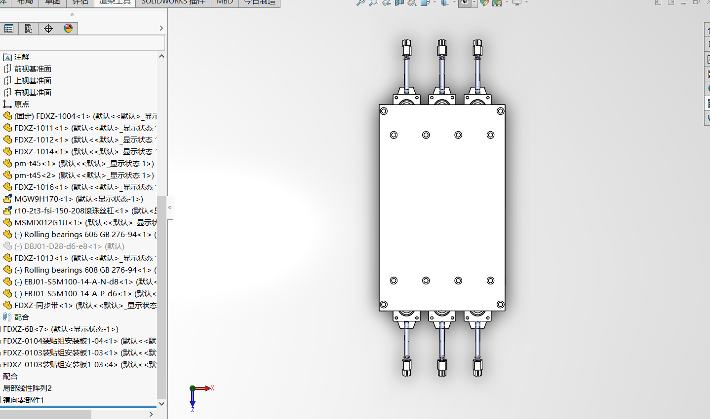Switch to the ConfigurationManager tab icon

point(29,29)
